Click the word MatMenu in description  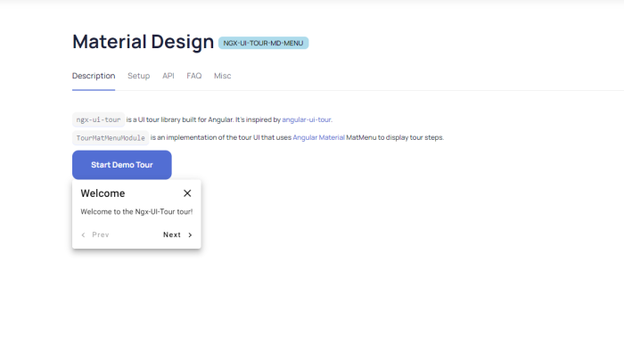361,137
